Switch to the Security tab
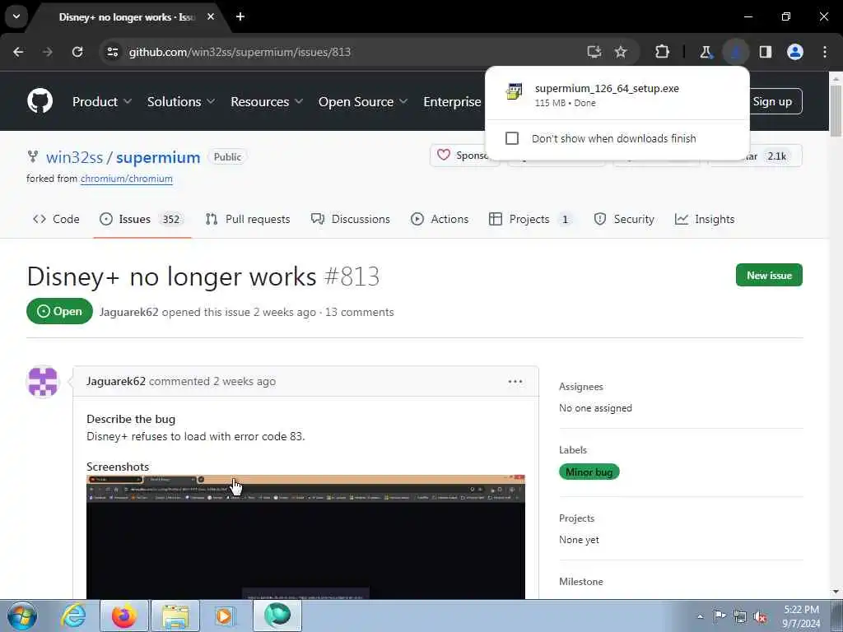The image size is (843, 632). pyautogui.click(x=624, y=219)
